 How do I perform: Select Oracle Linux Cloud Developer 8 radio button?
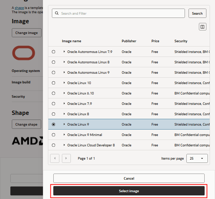pos(53,145)
